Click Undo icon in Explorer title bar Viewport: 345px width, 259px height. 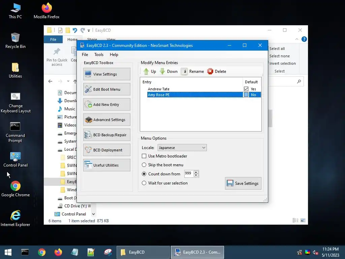click(x=75, y=30)
